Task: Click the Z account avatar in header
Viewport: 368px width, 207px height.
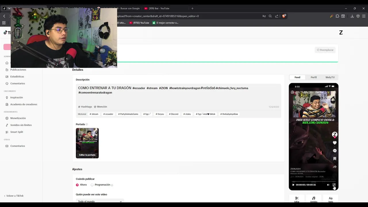Action: coord(341,32)
